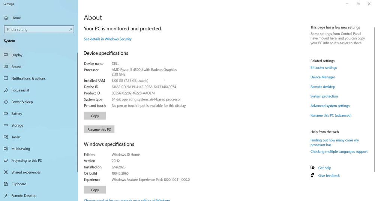Click the sidebar vertical scrollbar
The height and width of the screenshot is (201, 375).
[77, 112]
